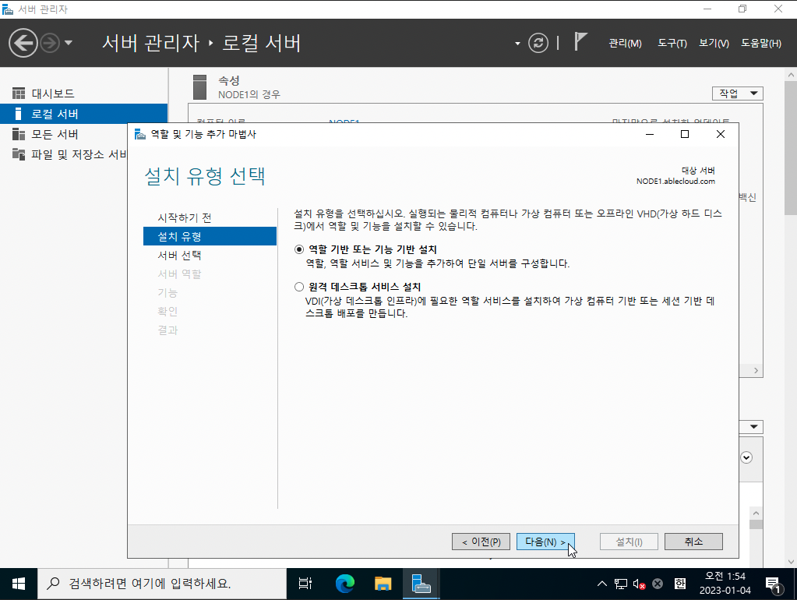The height and width of the screenshot is (600, 797).
Task: Open the 작업 dropdown in properties panel
Action: click(x=738, y=94)
